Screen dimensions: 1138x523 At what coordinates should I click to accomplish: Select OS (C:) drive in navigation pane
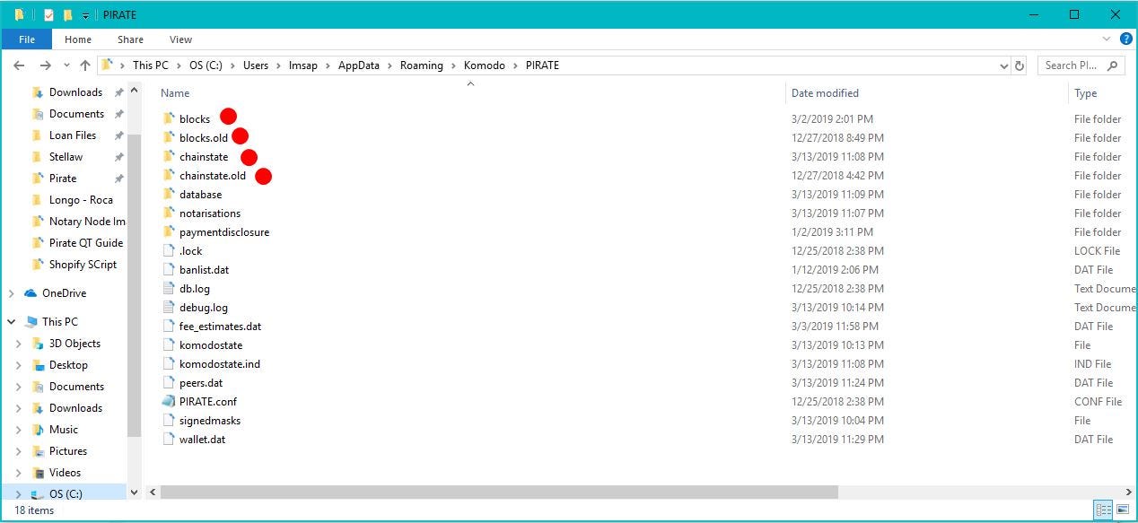coord(65,494)
